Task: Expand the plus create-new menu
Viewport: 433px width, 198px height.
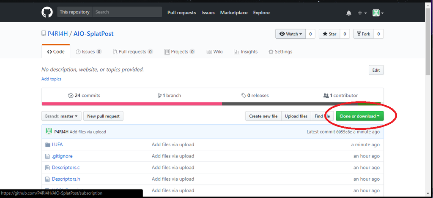Action: [362, 13]
